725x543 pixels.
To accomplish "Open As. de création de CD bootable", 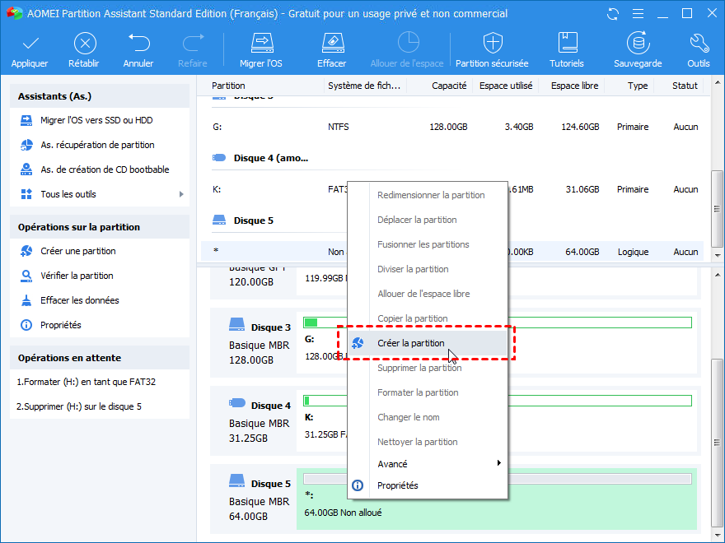I will coord(105,169).
